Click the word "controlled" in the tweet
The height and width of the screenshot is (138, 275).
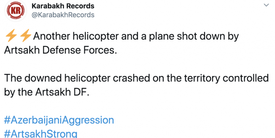click(246, 78)
